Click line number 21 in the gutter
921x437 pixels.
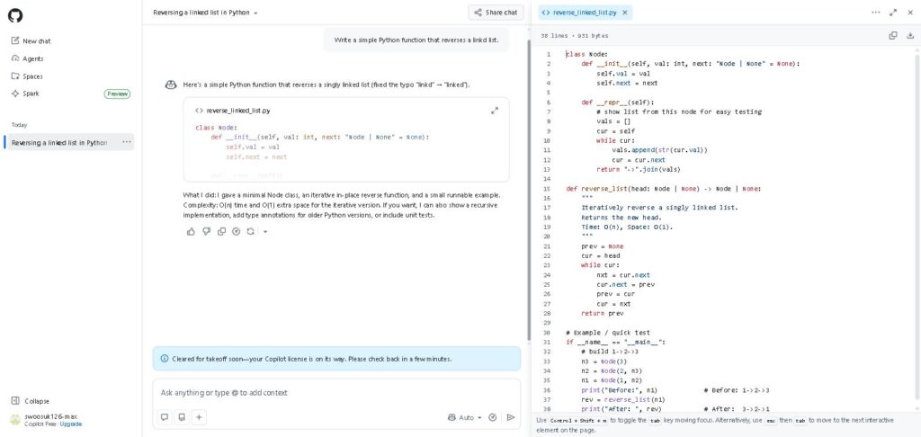[x=548, y=246]
